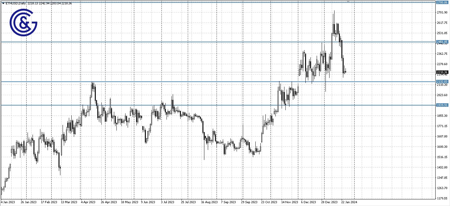Click the 23 Oct 2023 date label
450x206 pixels.
pyautogui.click(x=269, y=202)
